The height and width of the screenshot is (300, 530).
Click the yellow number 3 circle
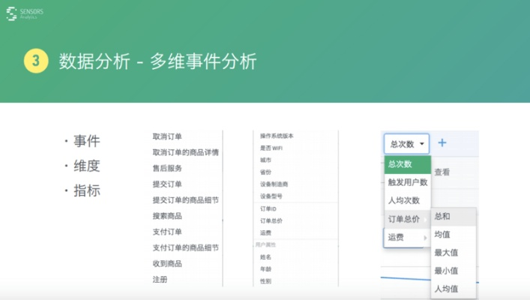click(36, 61)
